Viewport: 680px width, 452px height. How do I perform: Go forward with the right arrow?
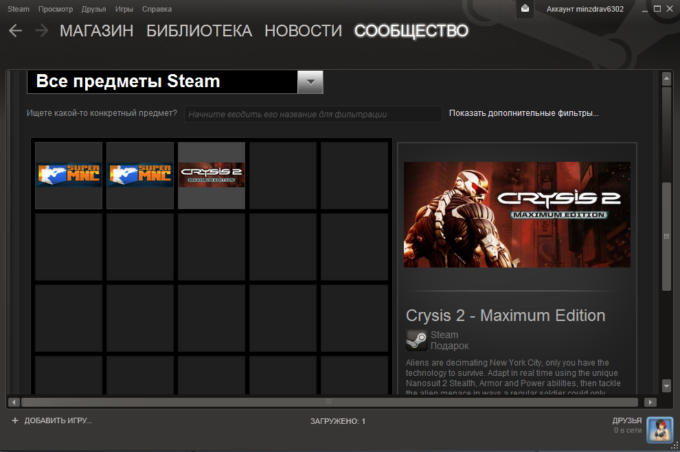(x=41, y=31)
